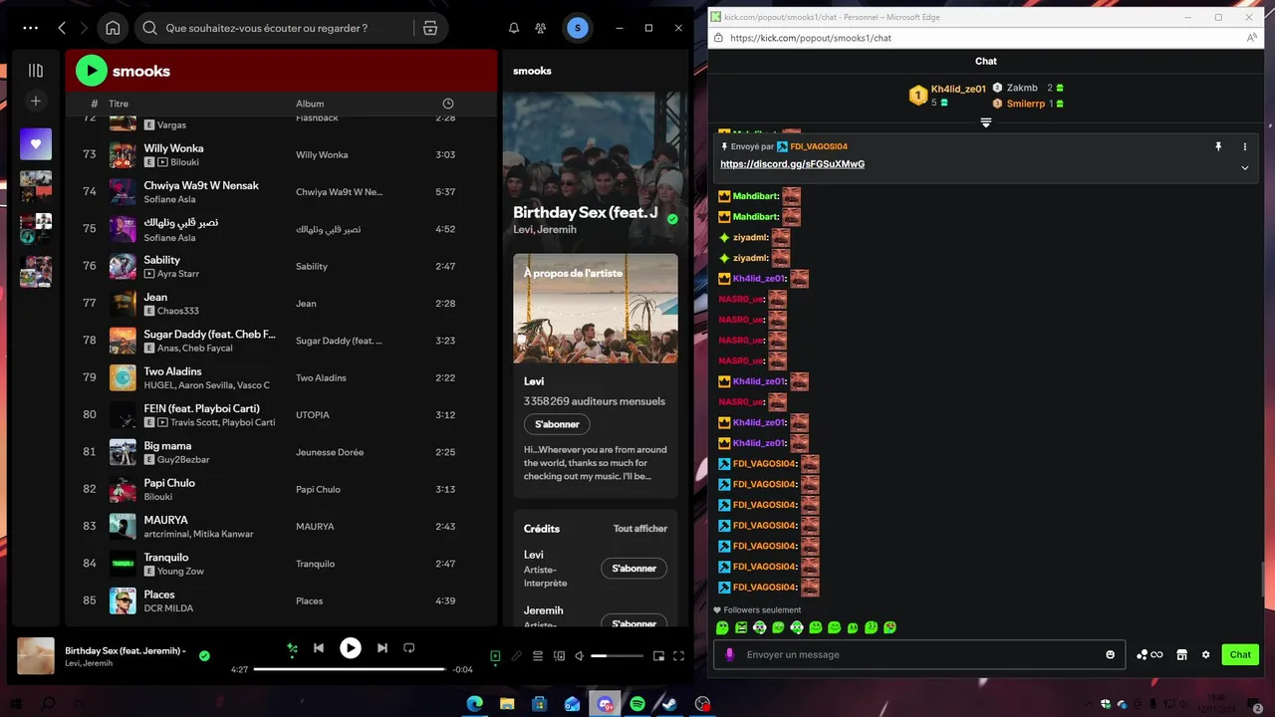Unpin the pinned chat message with pin icon
Image resolution: width=1275 pixels, height=717 pixels.
coord(1217,146)
